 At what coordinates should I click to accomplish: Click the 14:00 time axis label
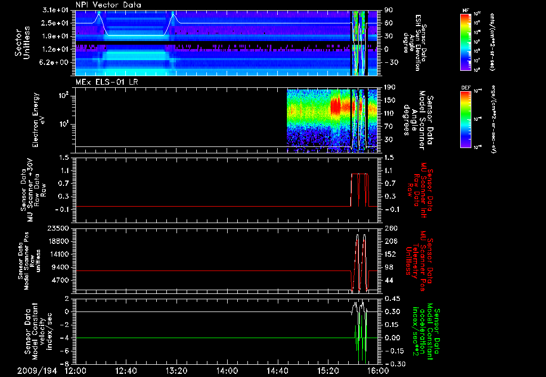(227, 371)
